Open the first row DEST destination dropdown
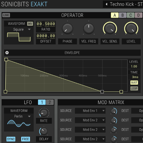 [137, 111]
